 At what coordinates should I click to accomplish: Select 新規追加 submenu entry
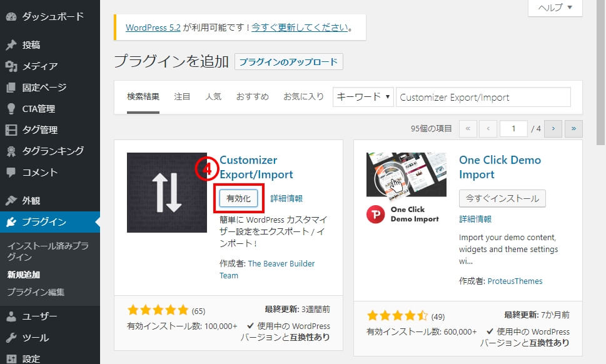pos(24,275)
